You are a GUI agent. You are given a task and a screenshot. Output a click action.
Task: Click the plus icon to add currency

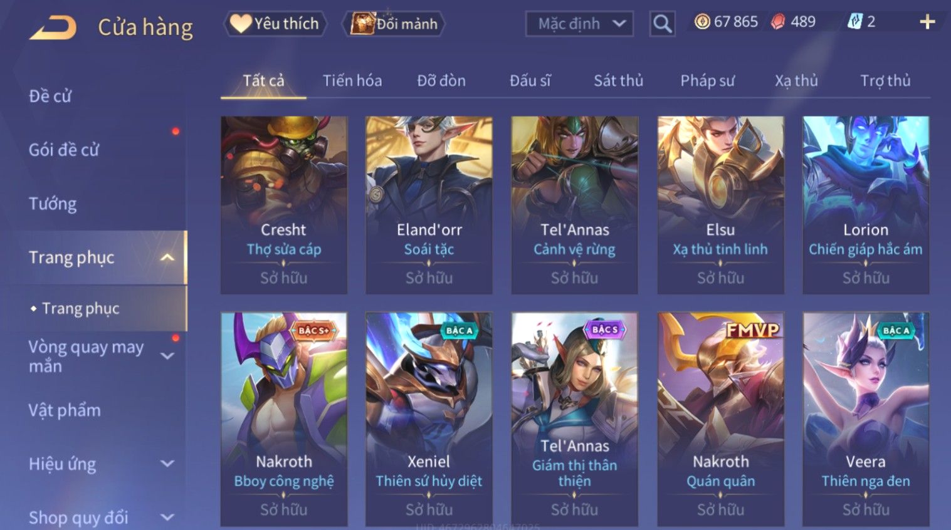tap(927, 23)
